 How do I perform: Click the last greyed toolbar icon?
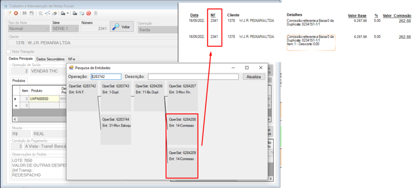click(95, 13)
